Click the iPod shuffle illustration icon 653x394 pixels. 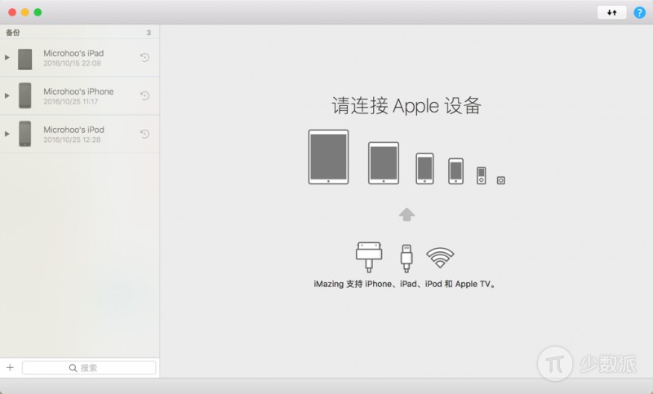click(x=501, y=180)
